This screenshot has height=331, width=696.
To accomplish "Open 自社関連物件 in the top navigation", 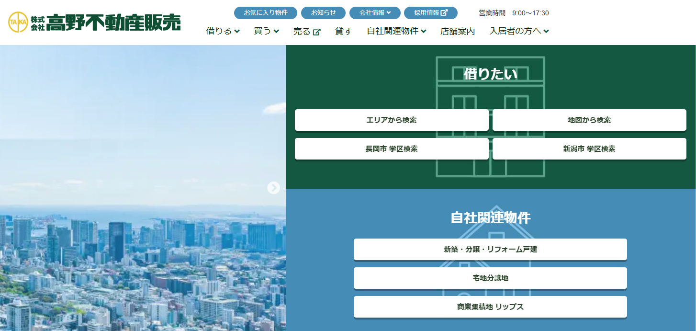I will (396, 31).
